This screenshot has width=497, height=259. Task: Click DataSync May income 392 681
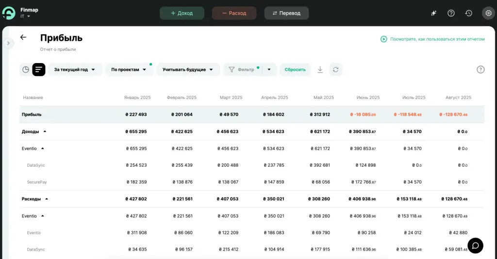pyautogui.click(x=320, y=165)
